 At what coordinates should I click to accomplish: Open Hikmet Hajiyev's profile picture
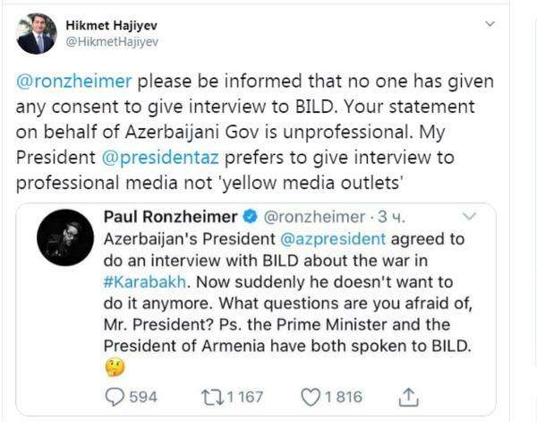coord(37,33)
